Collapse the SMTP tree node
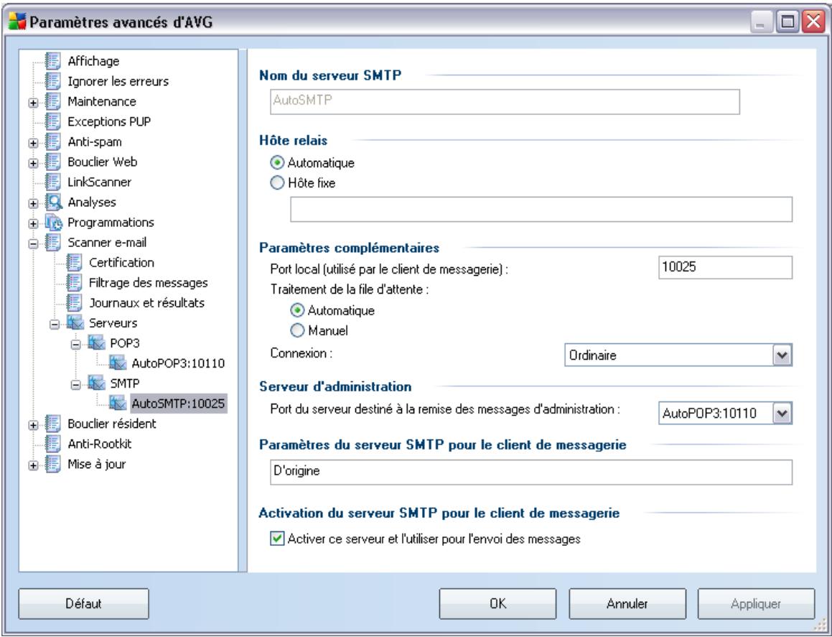832x637 pixels. pos(76,385)
